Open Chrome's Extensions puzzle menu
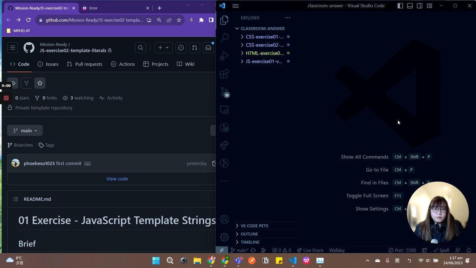Viewport: 476px width, 268px height. tap(201, 20)
